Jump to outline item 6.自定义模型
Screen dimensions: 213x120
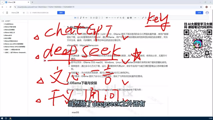(7, 38)
